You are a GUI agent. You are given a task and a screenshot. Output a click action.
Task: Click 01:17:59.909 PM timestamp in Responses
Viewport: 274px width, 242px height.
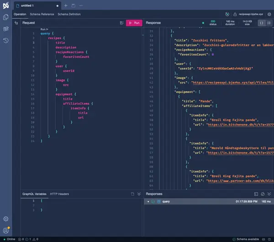[247, 201]
